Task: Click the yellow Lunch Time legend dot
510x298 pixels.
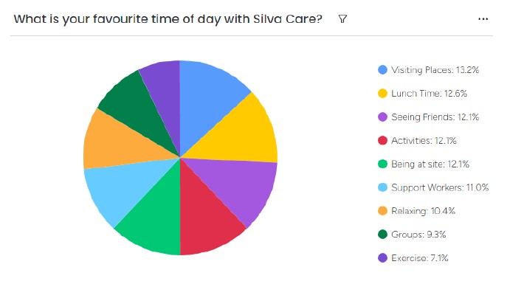Action: (x=382, y=94)
